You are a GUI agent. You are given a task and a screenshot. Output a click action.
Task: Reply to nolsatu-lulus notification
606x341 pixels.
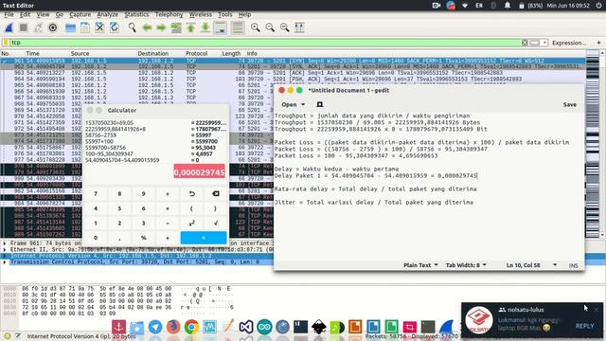(x=584, y=326)
